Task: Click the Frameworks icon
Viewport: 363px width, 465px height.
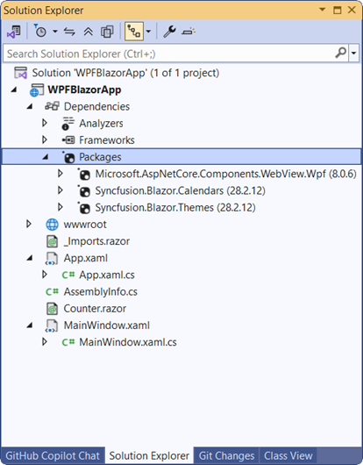Action: click(x=68, y=140)
